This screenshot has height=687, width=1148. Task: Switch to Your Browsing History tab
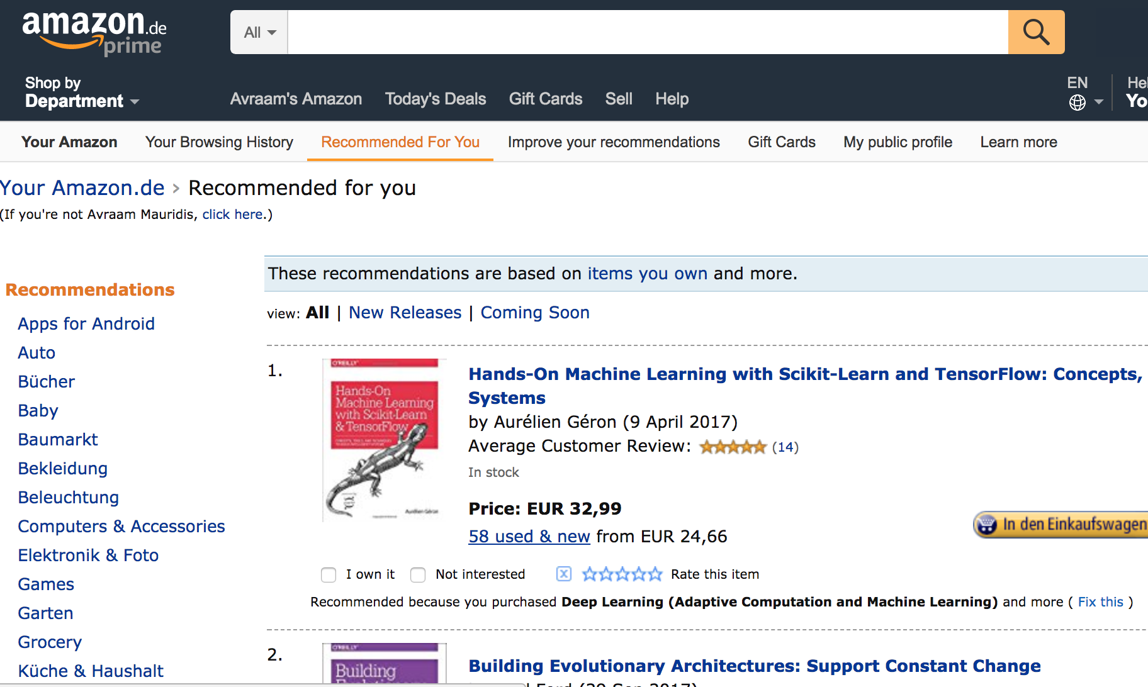219,142
